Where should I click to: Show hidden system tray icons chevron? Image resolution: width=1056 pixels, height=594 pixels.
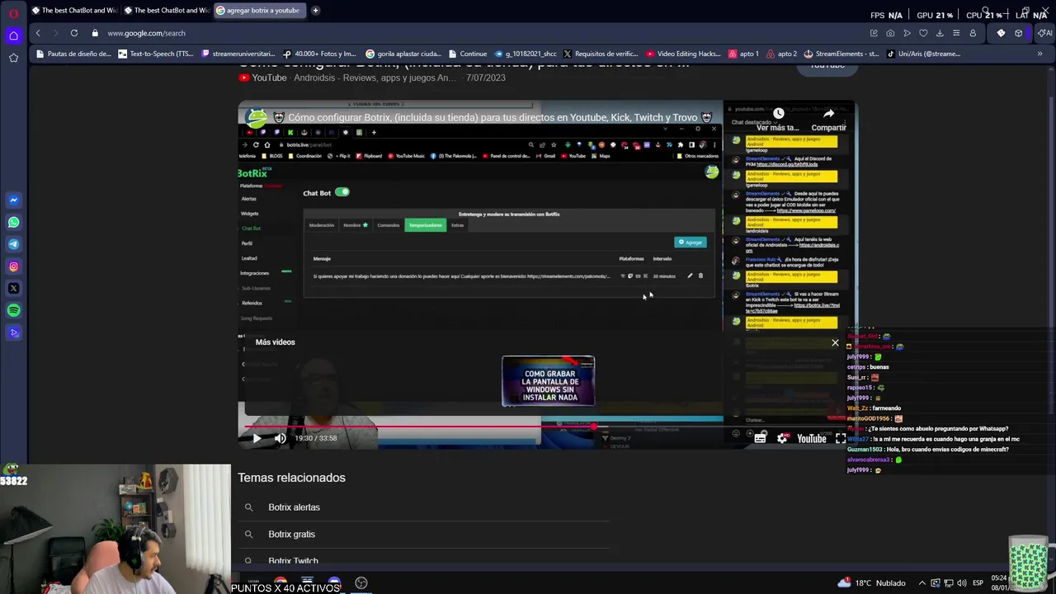point(922,582)
